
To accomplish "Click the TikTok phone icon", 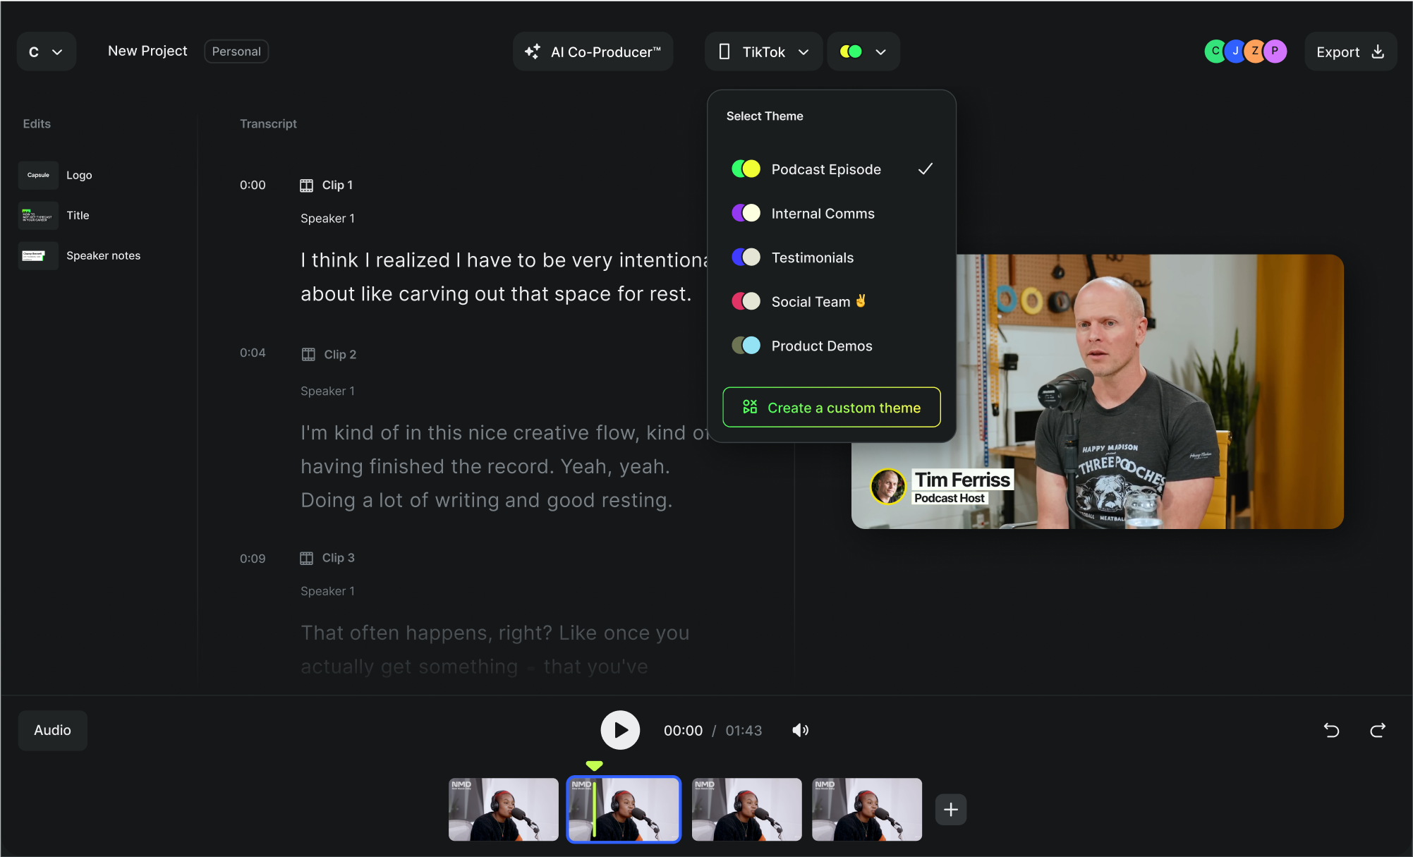I will pos(725,51).
